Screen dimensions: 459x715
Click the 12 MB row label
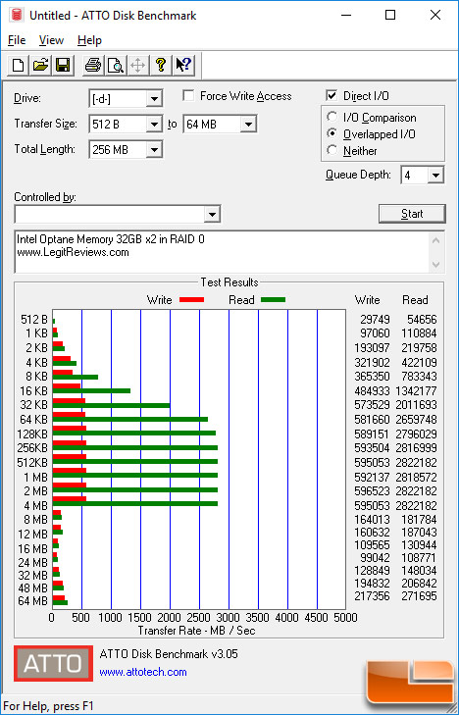coord(32,534)
